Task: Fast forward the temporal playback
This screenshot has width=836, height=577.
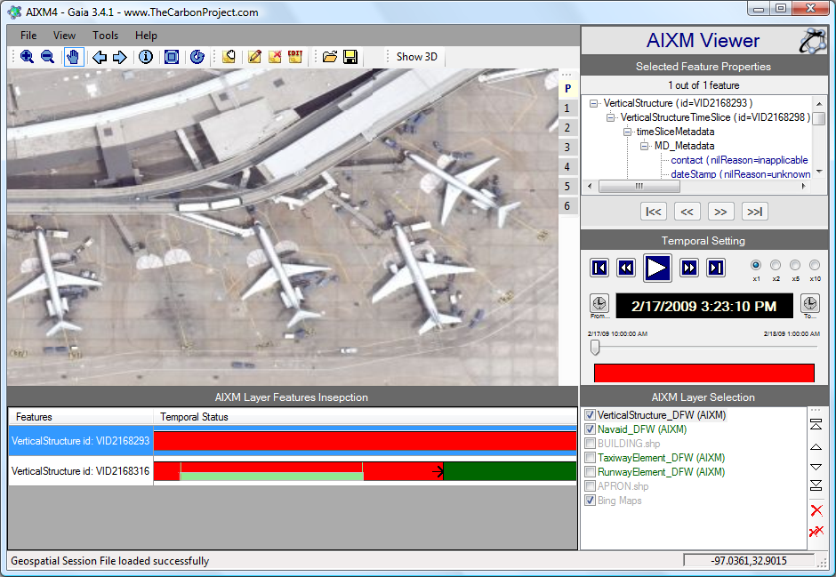Action: click(x=689, y=268)
